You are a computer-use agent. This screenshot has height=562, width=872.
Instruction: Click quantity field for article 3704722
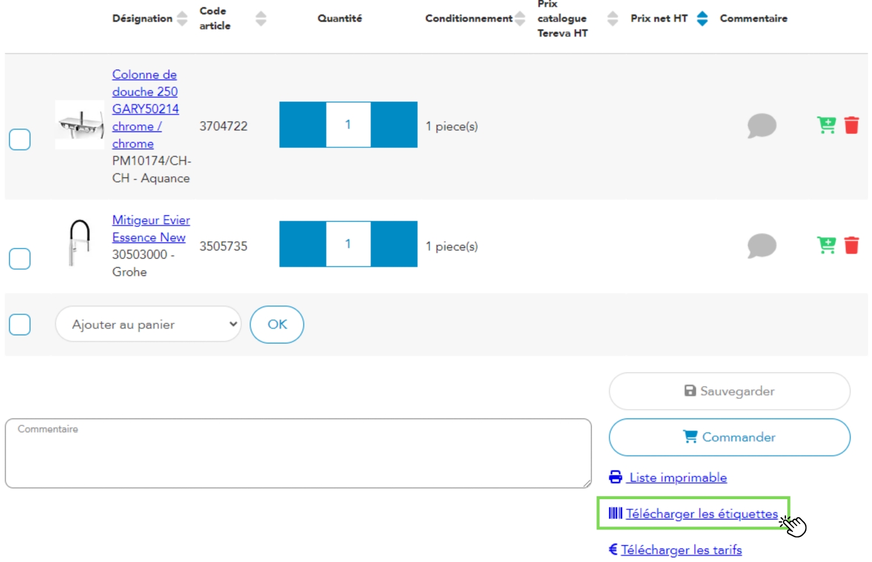pos(348,125)
